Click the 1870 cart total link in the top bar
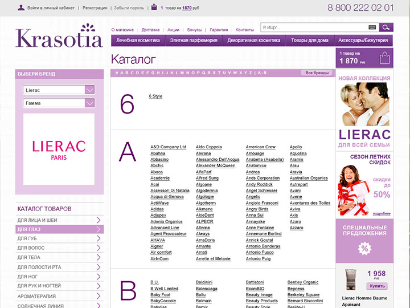Image resolution: width=410 pixels, height=308 pixels. (187, 8)
